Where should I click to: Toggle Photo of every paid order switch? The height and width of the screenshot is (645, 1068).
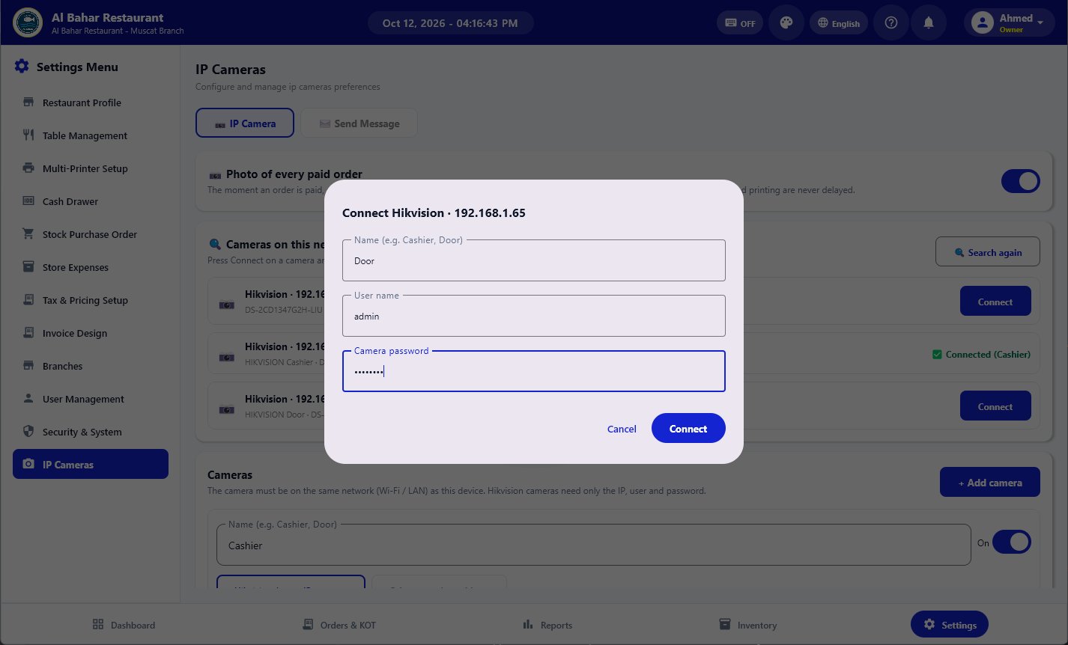point(1020,181)
